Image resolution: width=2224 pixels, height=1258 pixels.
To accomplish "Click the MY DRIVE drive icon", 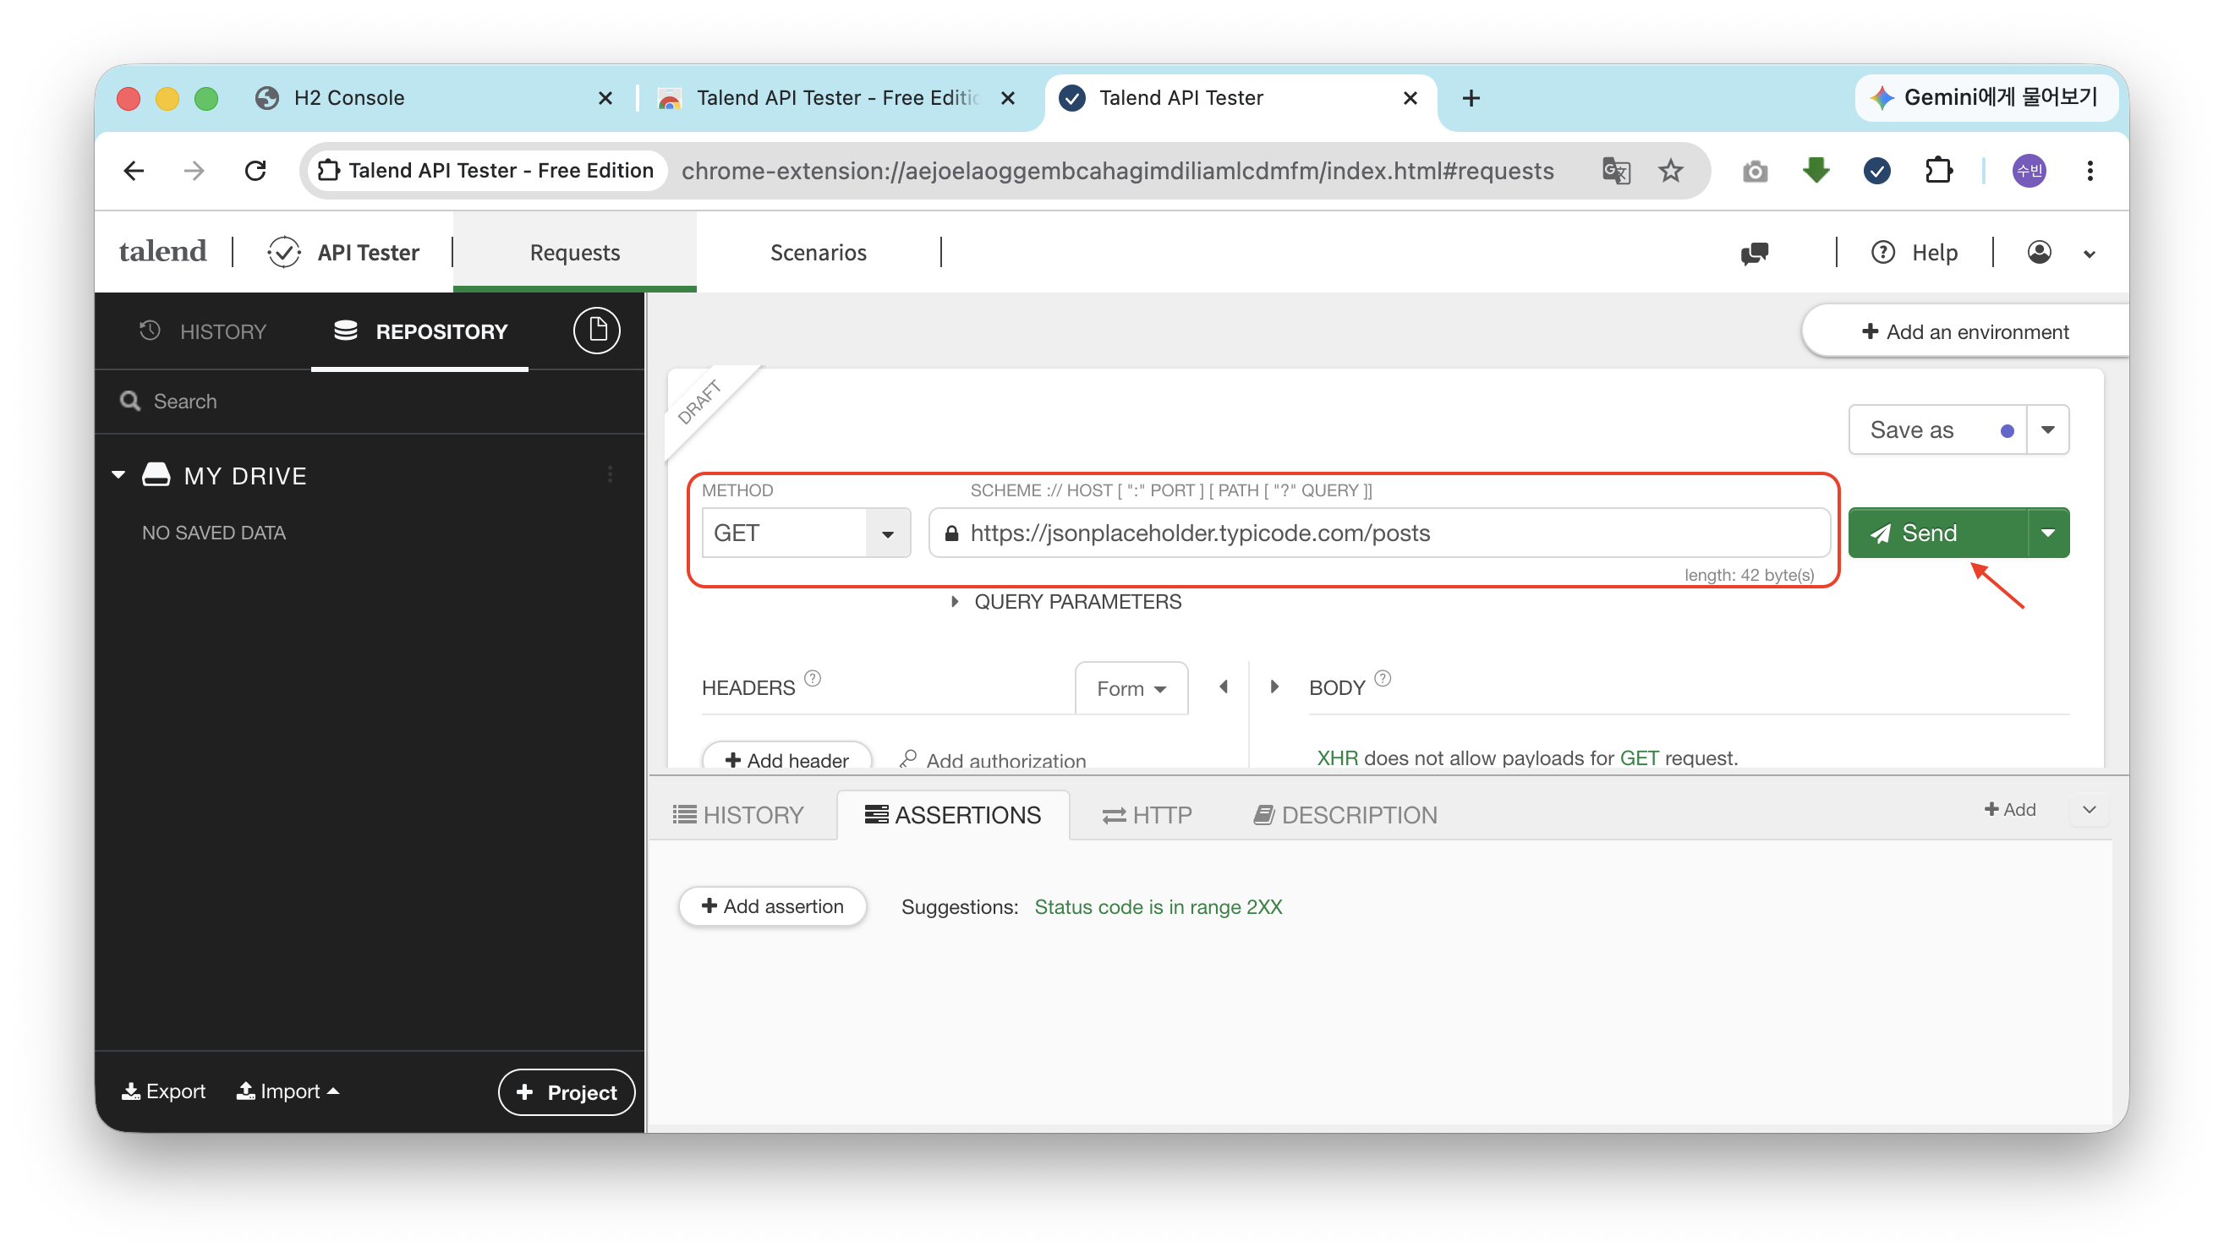I will coord(156,474).
